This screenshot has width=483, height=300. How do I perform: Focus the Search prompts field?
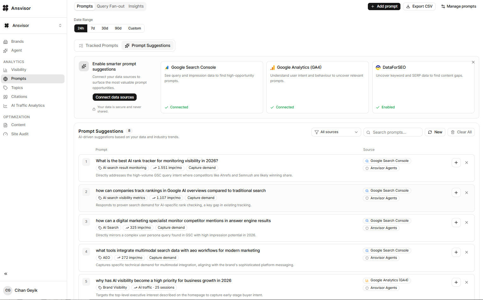(393, 132)
